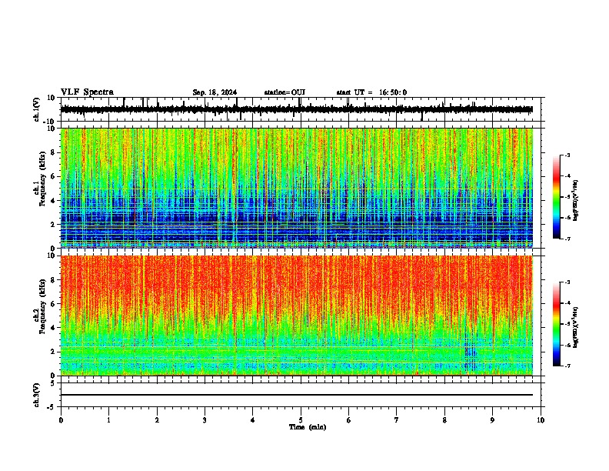Click time axis tick label "9"
This screenshot has width=609, height=471.
tap(492, 420)
